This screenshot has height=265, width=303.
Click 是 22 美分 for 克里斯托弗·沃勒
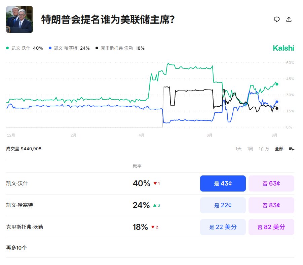point(223,227)
